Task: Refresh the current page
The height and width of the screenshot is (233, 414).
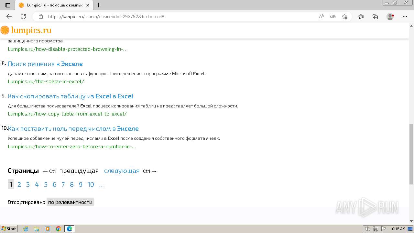Action: click(23, 17)
